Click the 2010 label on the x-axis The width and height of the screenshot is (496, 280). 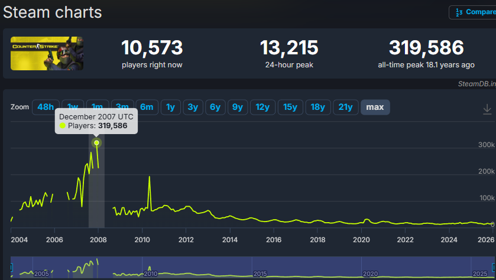pos(142,240)
